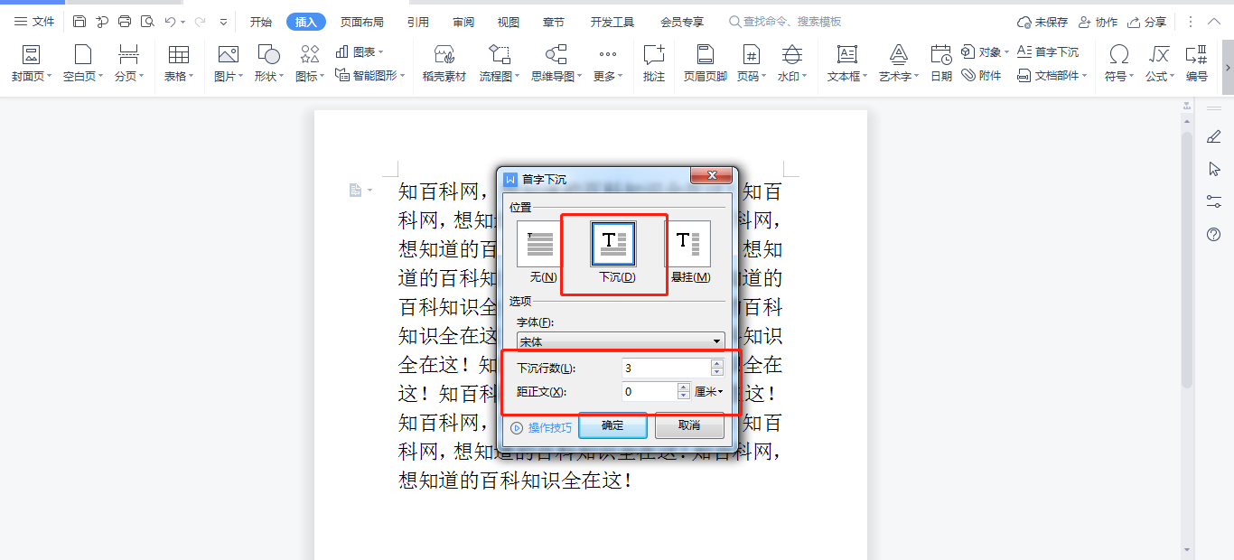Image resolution: width=1234 pixels, height=560 pixels.
Task: Click 取消 to cancel the dialog
Action: tap(689, 425)
